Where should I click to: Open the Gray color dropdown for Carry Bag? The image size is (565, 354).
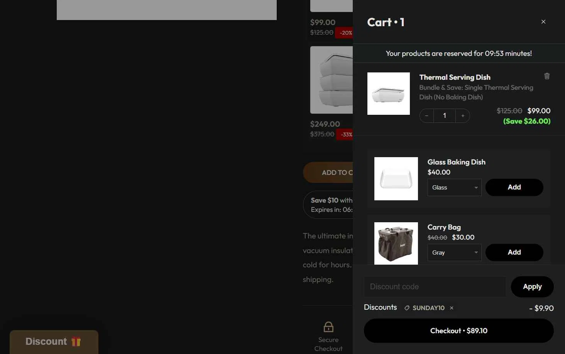pyautogui.click(x=454, y=253)
